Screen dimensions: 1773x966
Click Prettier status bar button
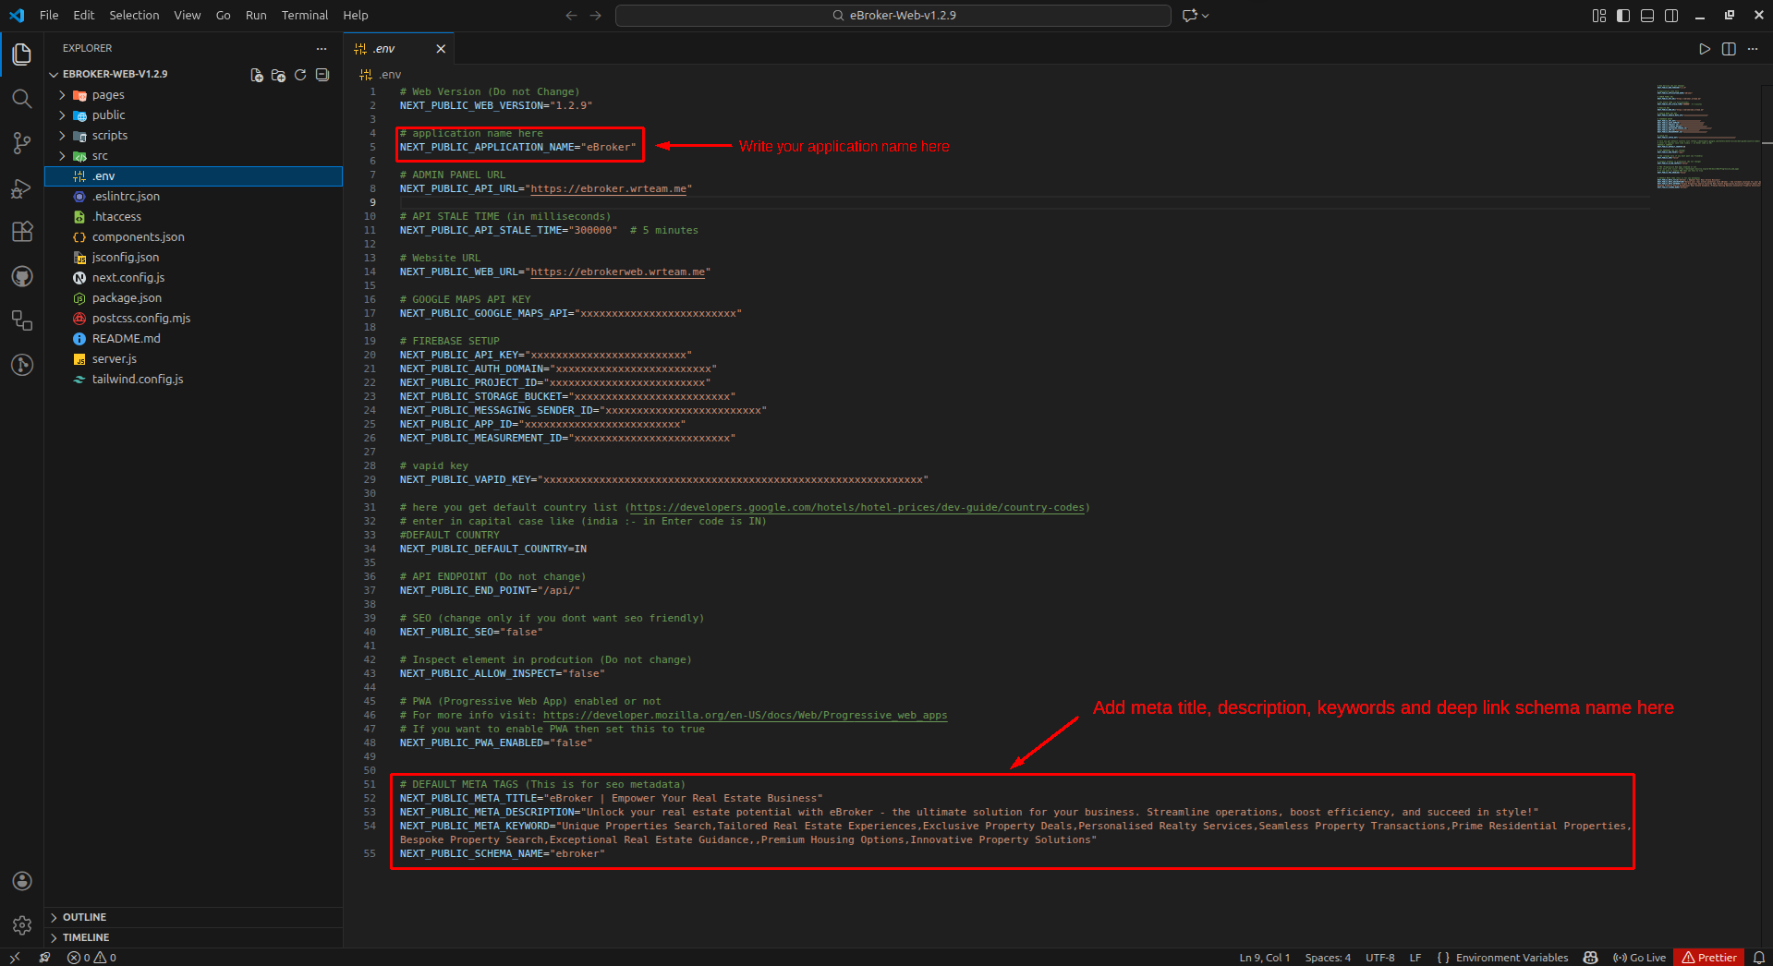(1709, 958)
